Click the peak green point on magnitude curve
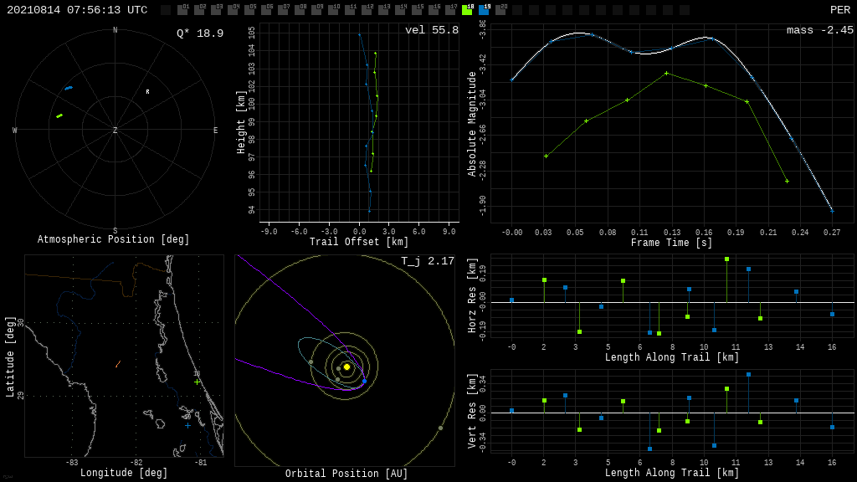Screen dimensions: 857x482 coord(666,74)
